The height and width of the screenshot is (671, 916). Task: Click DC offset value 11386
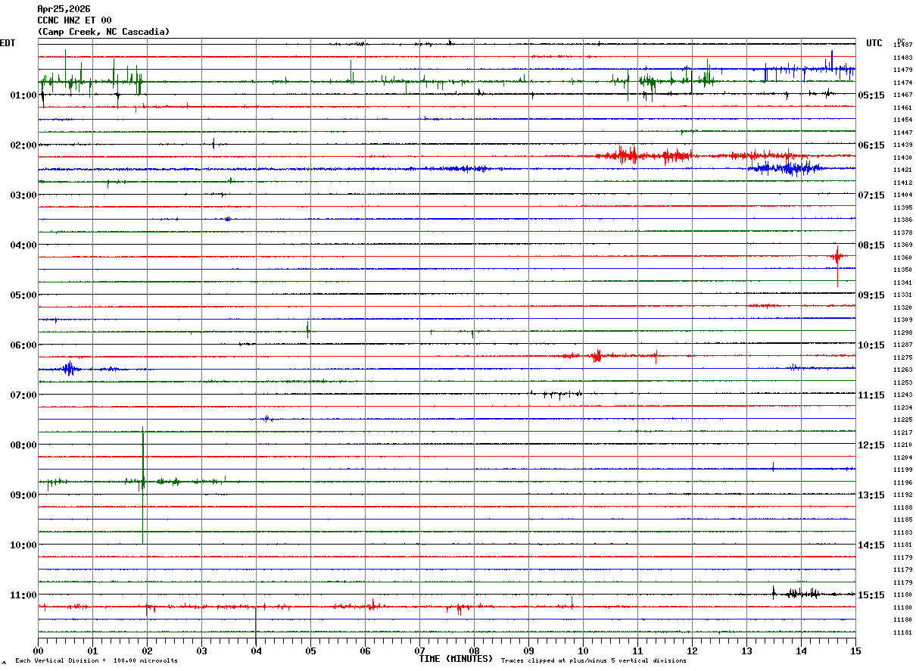point(902,220)
